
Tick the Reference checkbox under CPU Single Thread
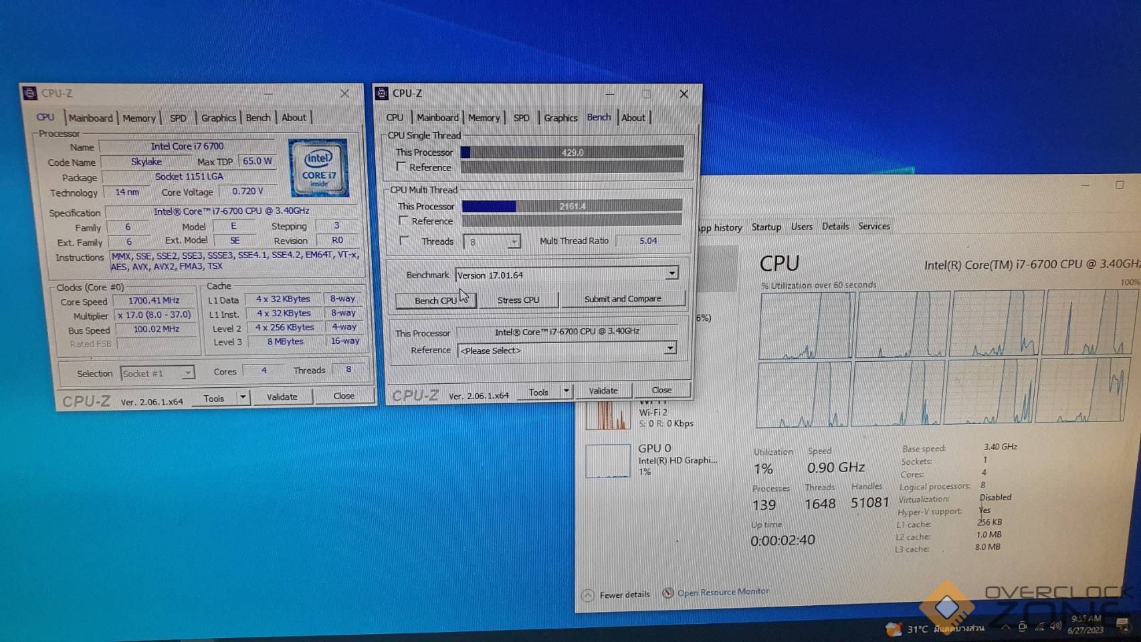point(401,167)
